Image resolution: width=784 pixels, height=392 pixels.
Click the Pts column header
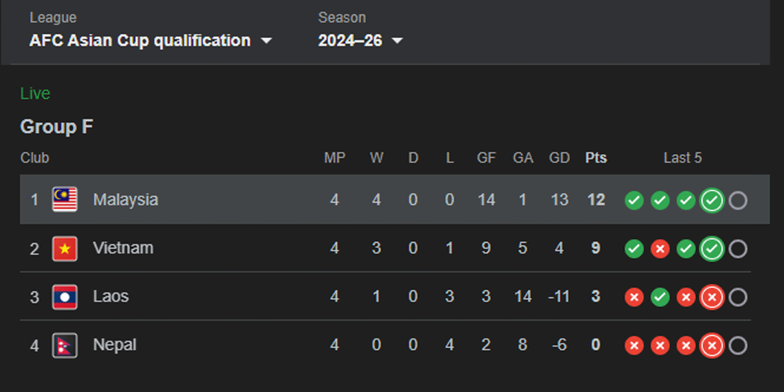coord(595,158)
